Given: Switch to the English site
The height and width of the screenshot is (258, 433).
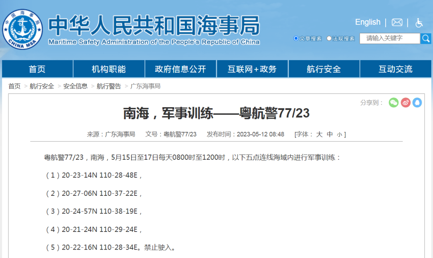Looking at the screenshot, I should point(368,22).
